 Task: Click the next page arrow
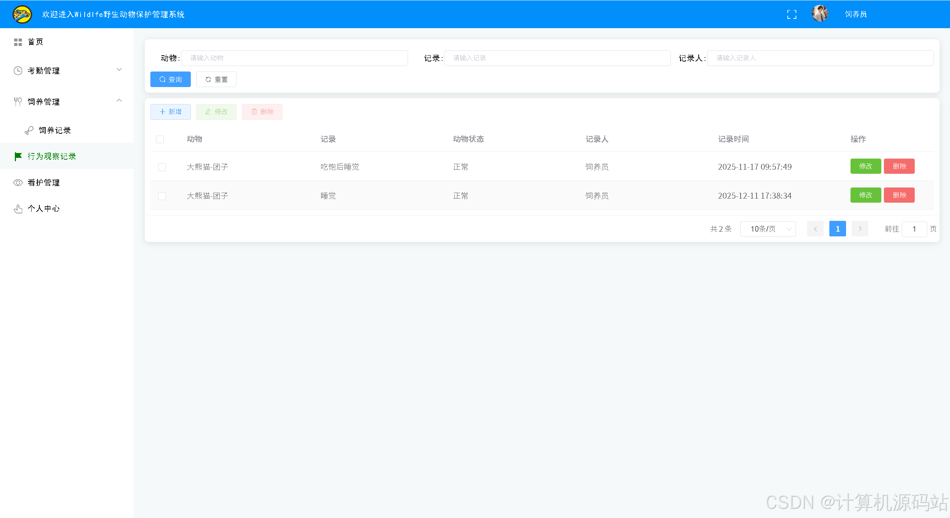860,229
